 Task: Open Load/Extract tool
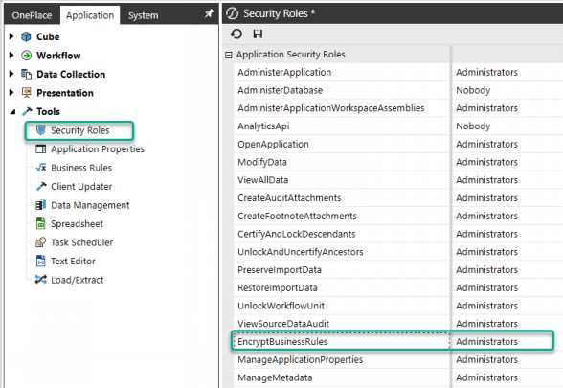[x=70, y=280]
